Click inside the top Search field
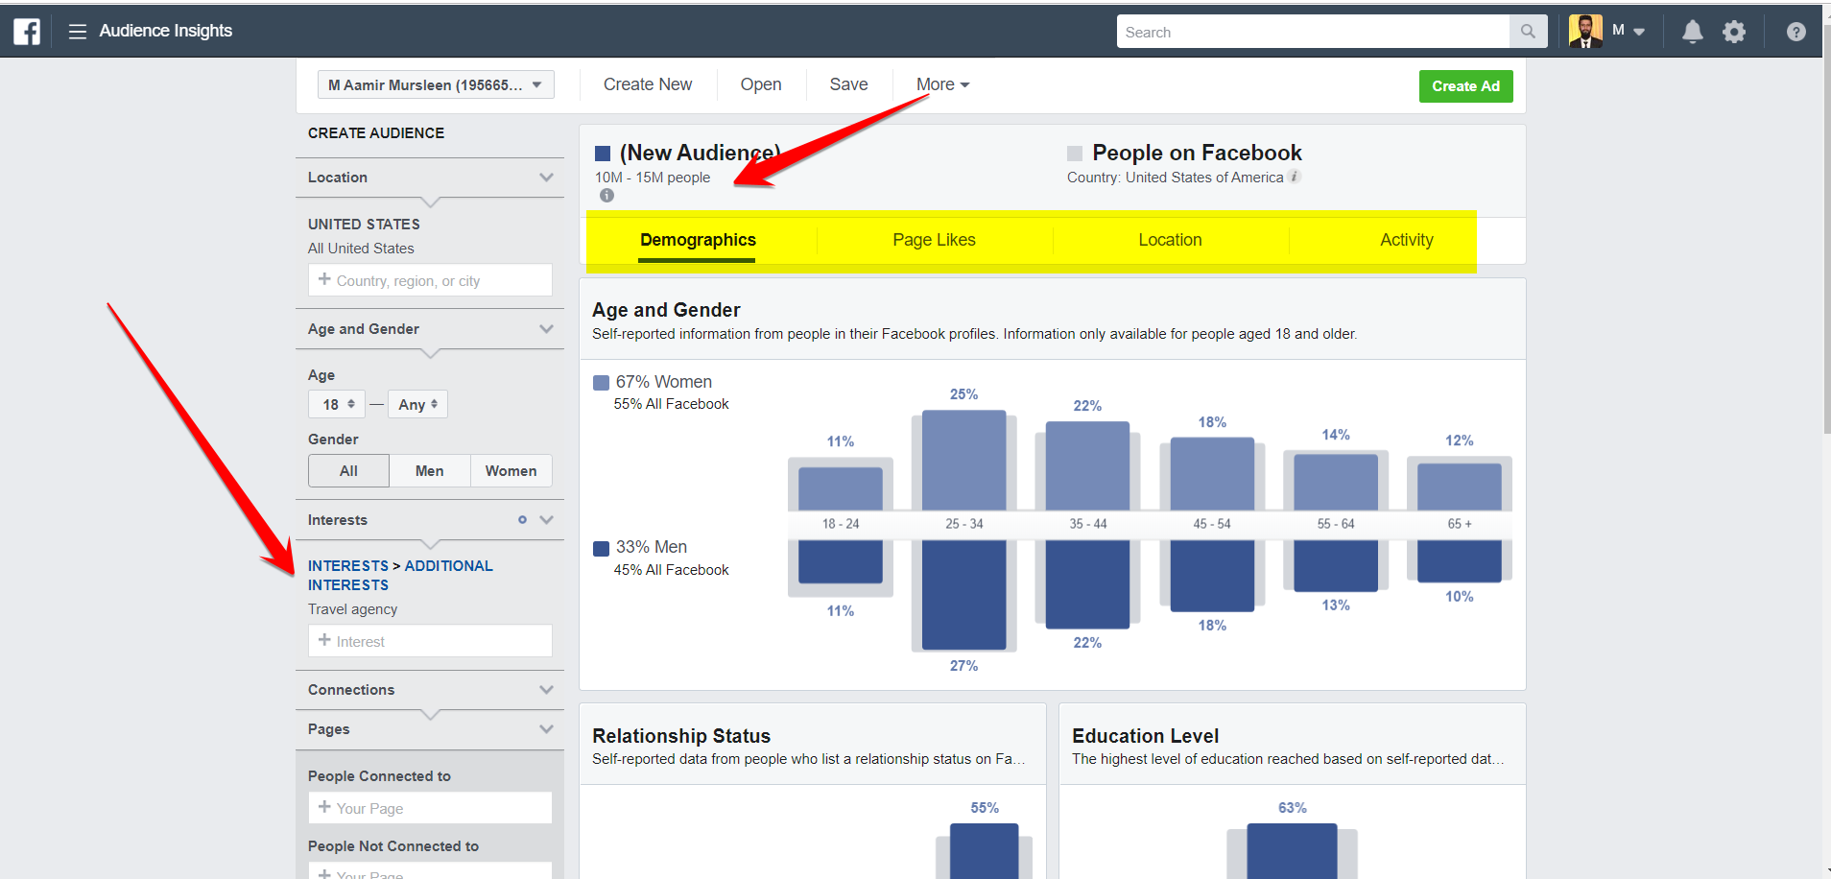The width and height of the screenshot is (1831, 879). [1313, 32]
